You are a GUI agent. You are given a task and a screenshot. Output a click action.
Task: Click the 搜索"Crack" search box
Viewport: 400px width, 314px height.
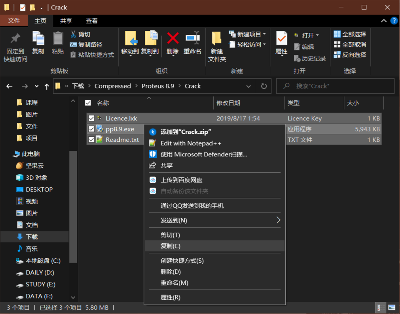pos(335,86)
